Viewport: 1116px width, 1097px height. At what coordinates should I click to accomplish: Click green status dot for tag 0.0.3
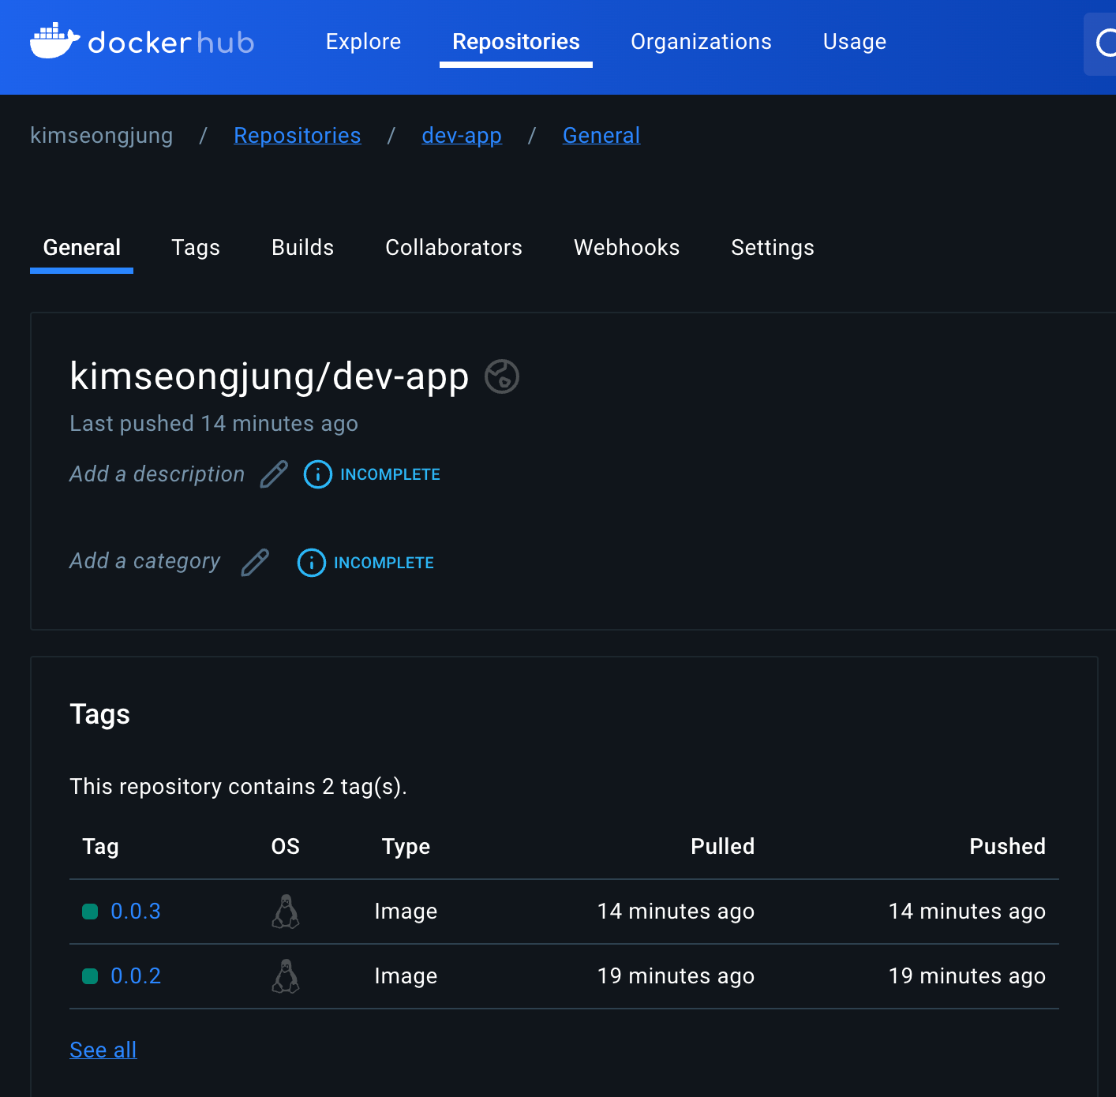click(x=90, y=912)
